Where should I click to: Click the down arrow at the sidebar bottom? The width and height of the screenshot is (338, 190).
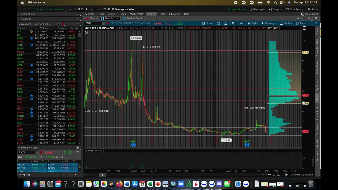tap(75, 174)
